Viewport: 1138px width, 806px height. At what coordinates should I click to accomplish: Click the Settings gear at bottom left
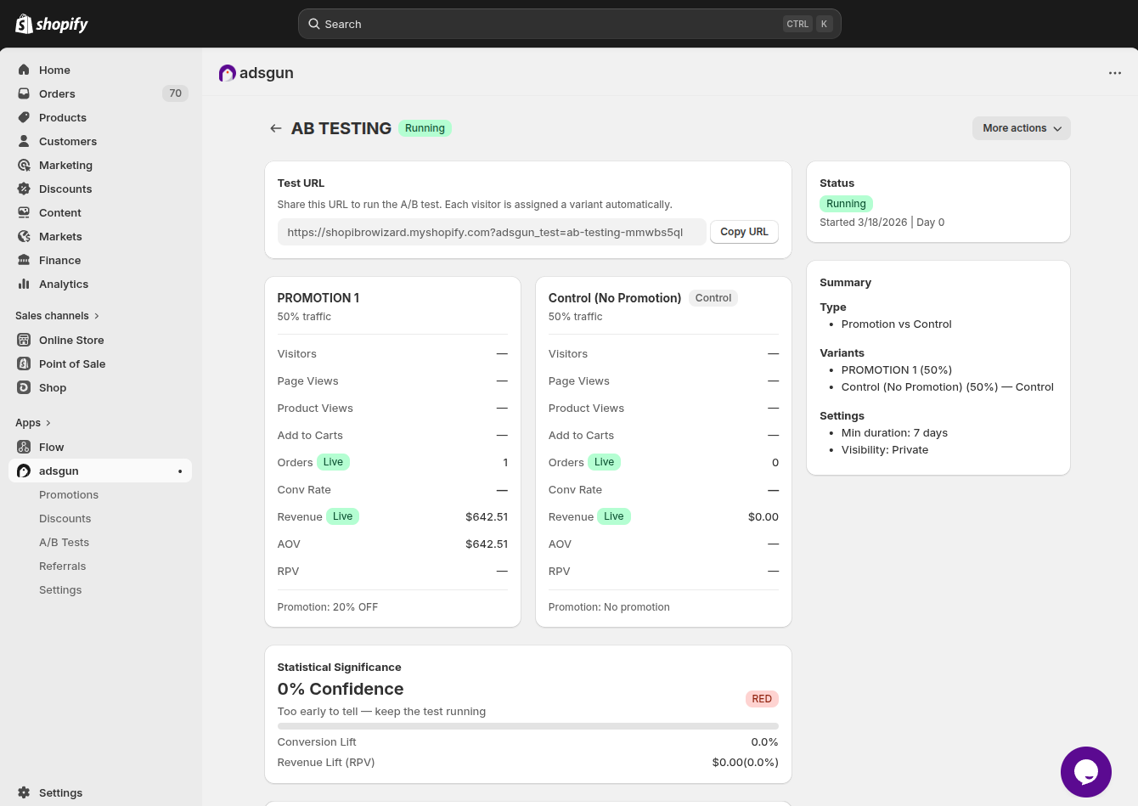24,792
